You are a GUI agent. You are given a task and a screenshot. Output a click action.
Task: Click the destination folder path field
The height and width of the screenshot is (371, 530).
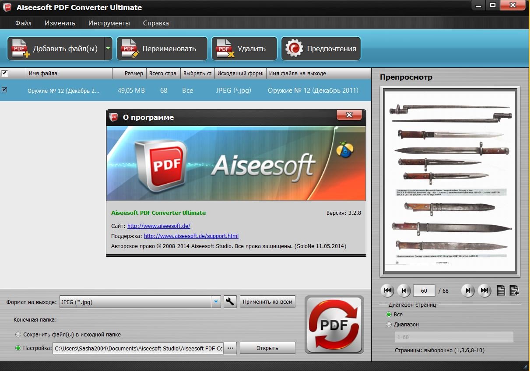(138, 348)
